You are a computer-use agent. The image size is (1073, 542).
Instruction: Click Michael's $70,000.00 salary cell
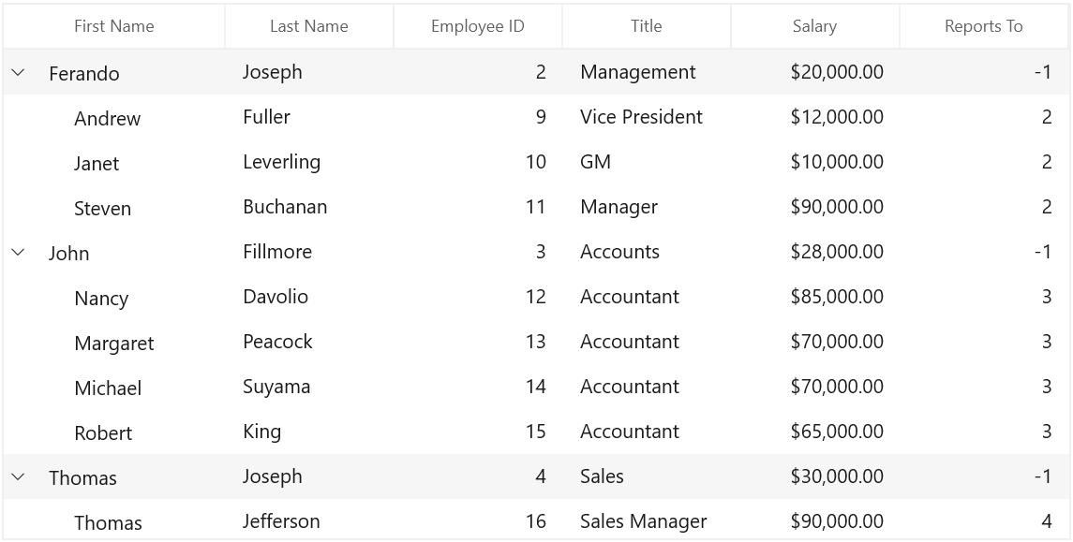pyautogui.click(x=815, y=387)
